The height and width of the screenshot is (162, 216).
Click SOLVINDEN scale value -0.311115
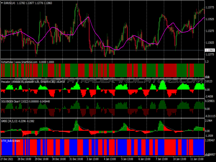210,116
